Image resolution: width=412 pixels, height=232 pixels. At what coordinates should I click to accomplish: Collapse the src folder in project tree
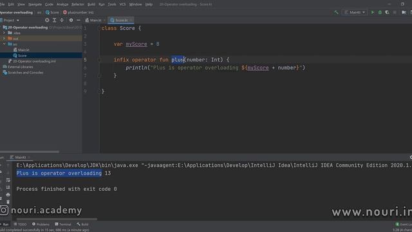coord(4,44)
